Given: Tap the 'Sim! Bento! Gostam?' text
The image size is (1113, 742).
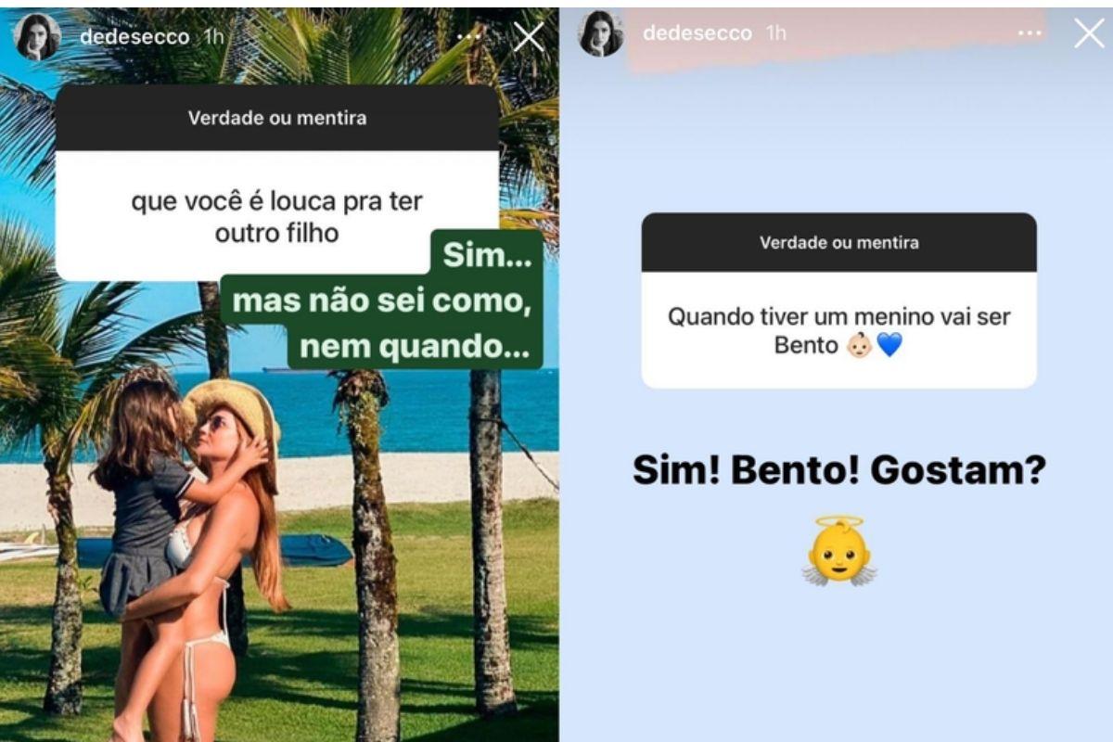Looking at the screenshot, I should click(x=839, y=470).
